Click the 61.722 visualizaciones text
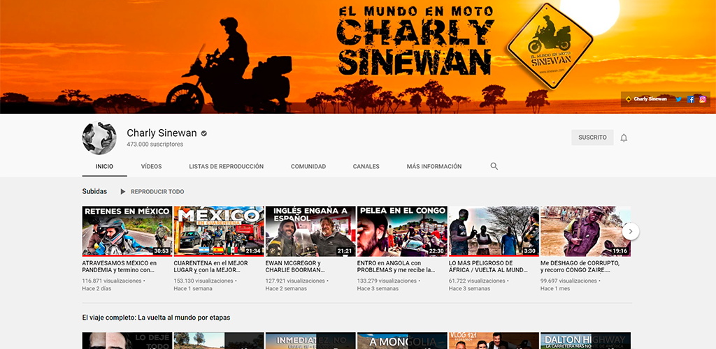Viewport: 716px width, 349px height. tap(477, 281)
